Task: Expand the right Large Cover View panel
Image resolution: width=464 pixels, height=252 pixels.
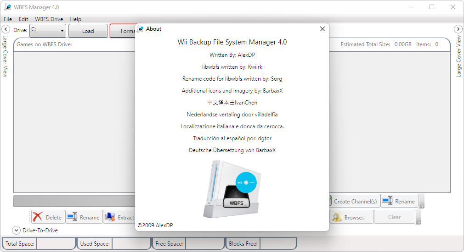Action: pyautogui.click(x=458, y=29)
